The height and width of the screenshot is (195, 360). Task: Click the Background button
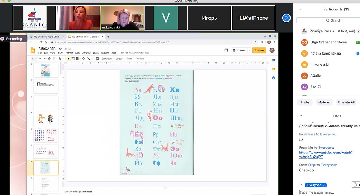pyautogui.click(x=107, y=59)
